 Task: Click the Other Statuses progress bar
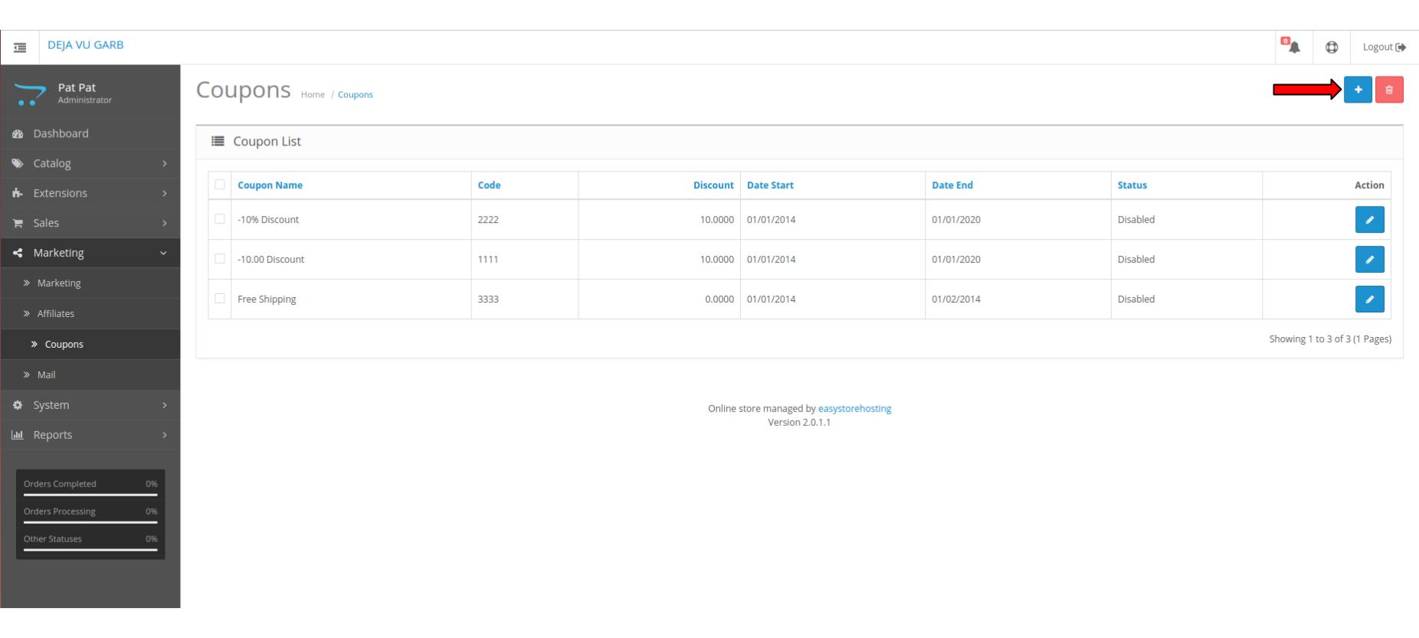click(90, 550)
